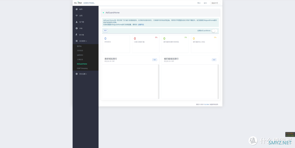This screenshot has width=295, height=148.
Task: Enable the AdGuardHome toggle switch
Action: coord(214,31)
